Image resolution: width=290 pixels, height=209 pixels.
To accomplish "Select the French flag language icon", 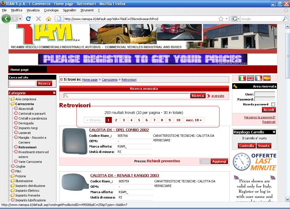I will (x=259, y=78).
